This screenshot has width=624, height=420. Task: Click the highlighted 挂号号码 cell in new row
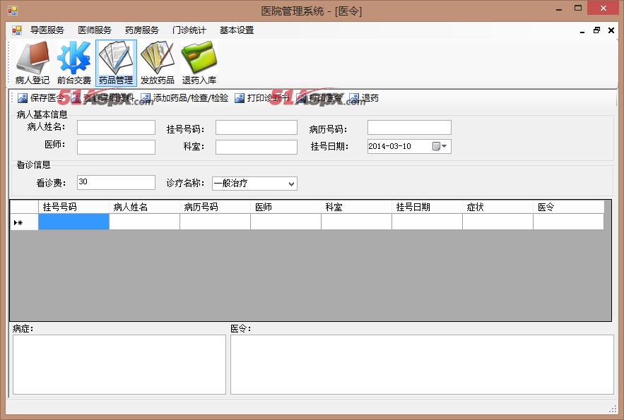(x=73, y=222)
